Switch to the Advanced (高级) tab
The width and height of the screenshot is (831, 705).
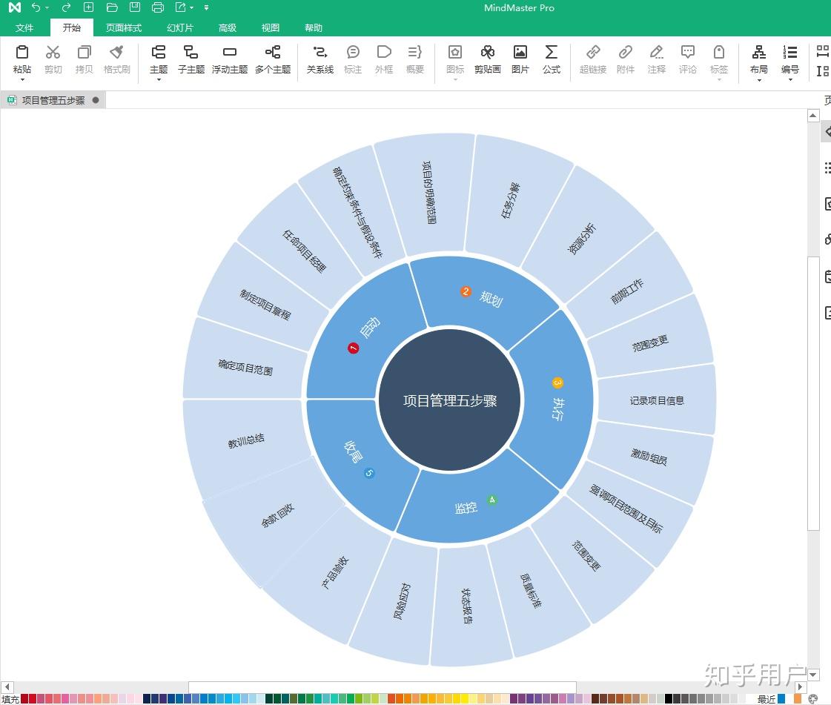coord(228,27)
